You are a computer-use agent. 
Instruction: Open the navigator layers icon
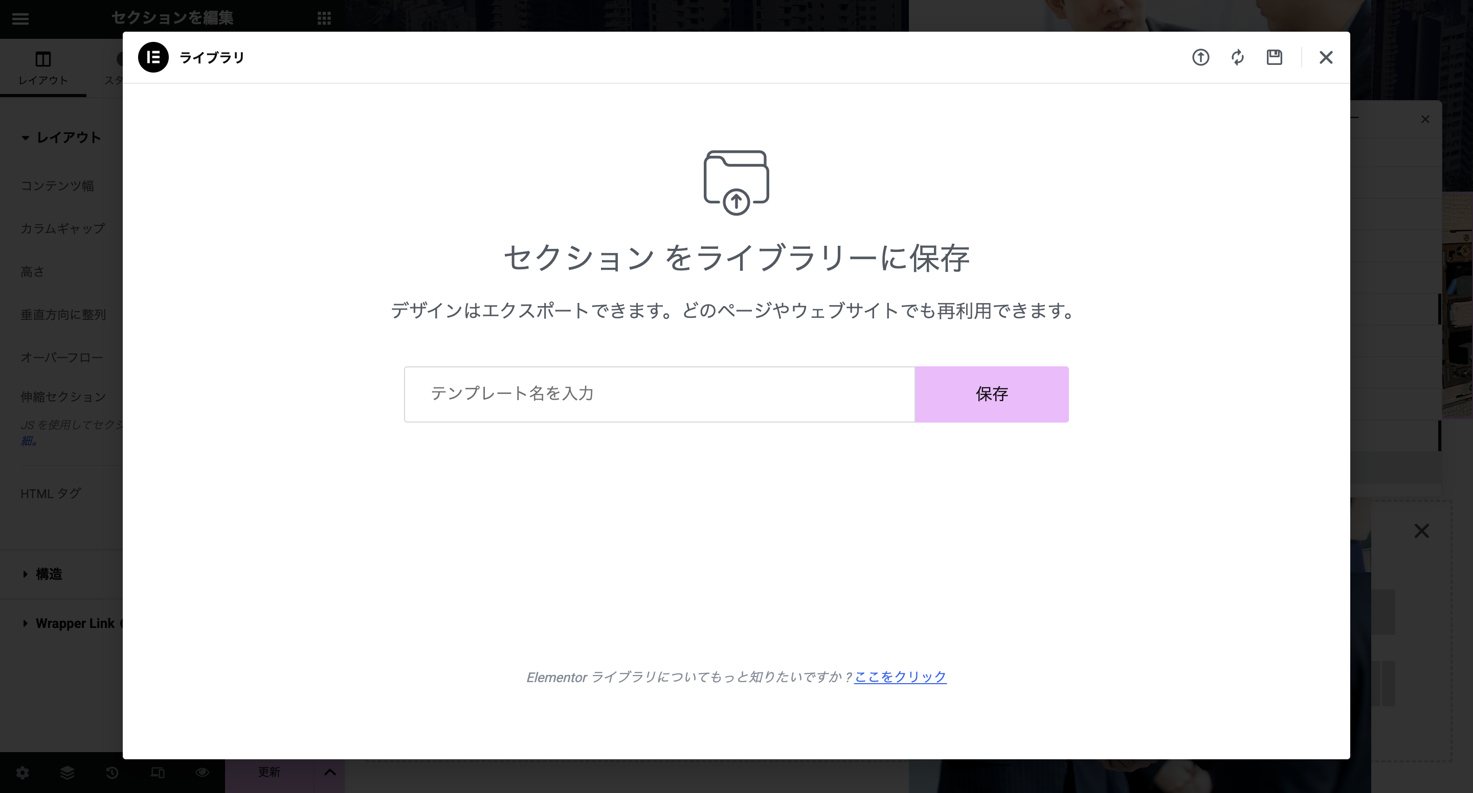68,773
